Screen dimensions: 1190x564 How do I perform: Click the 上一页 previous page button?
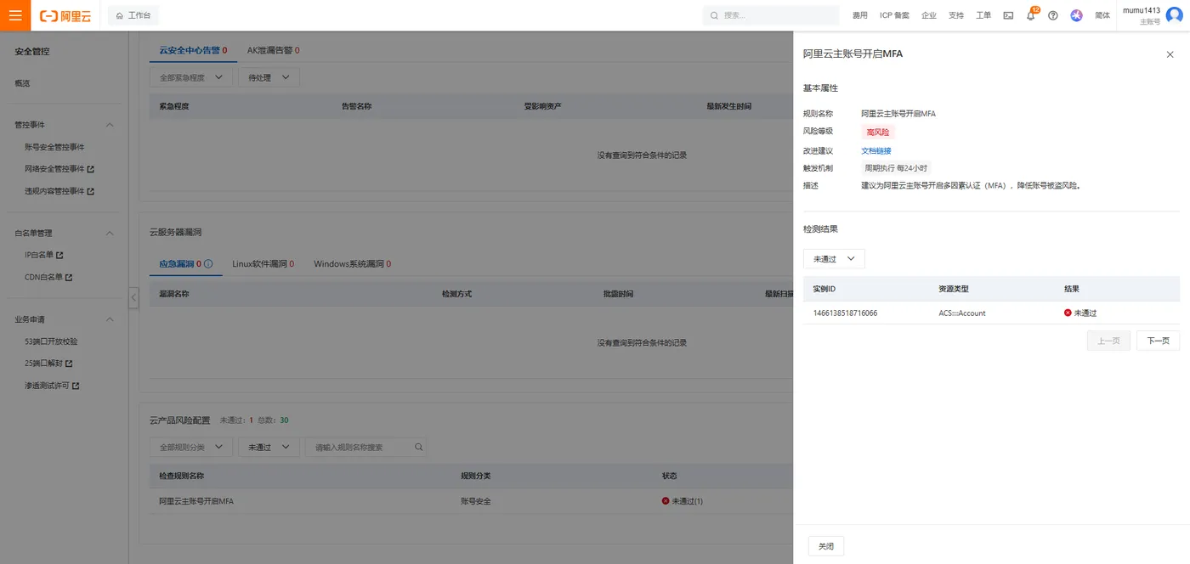click(1108, 341)
